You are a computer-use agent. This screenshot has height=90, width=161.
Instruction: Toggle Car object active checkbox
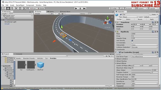[121, 14]
